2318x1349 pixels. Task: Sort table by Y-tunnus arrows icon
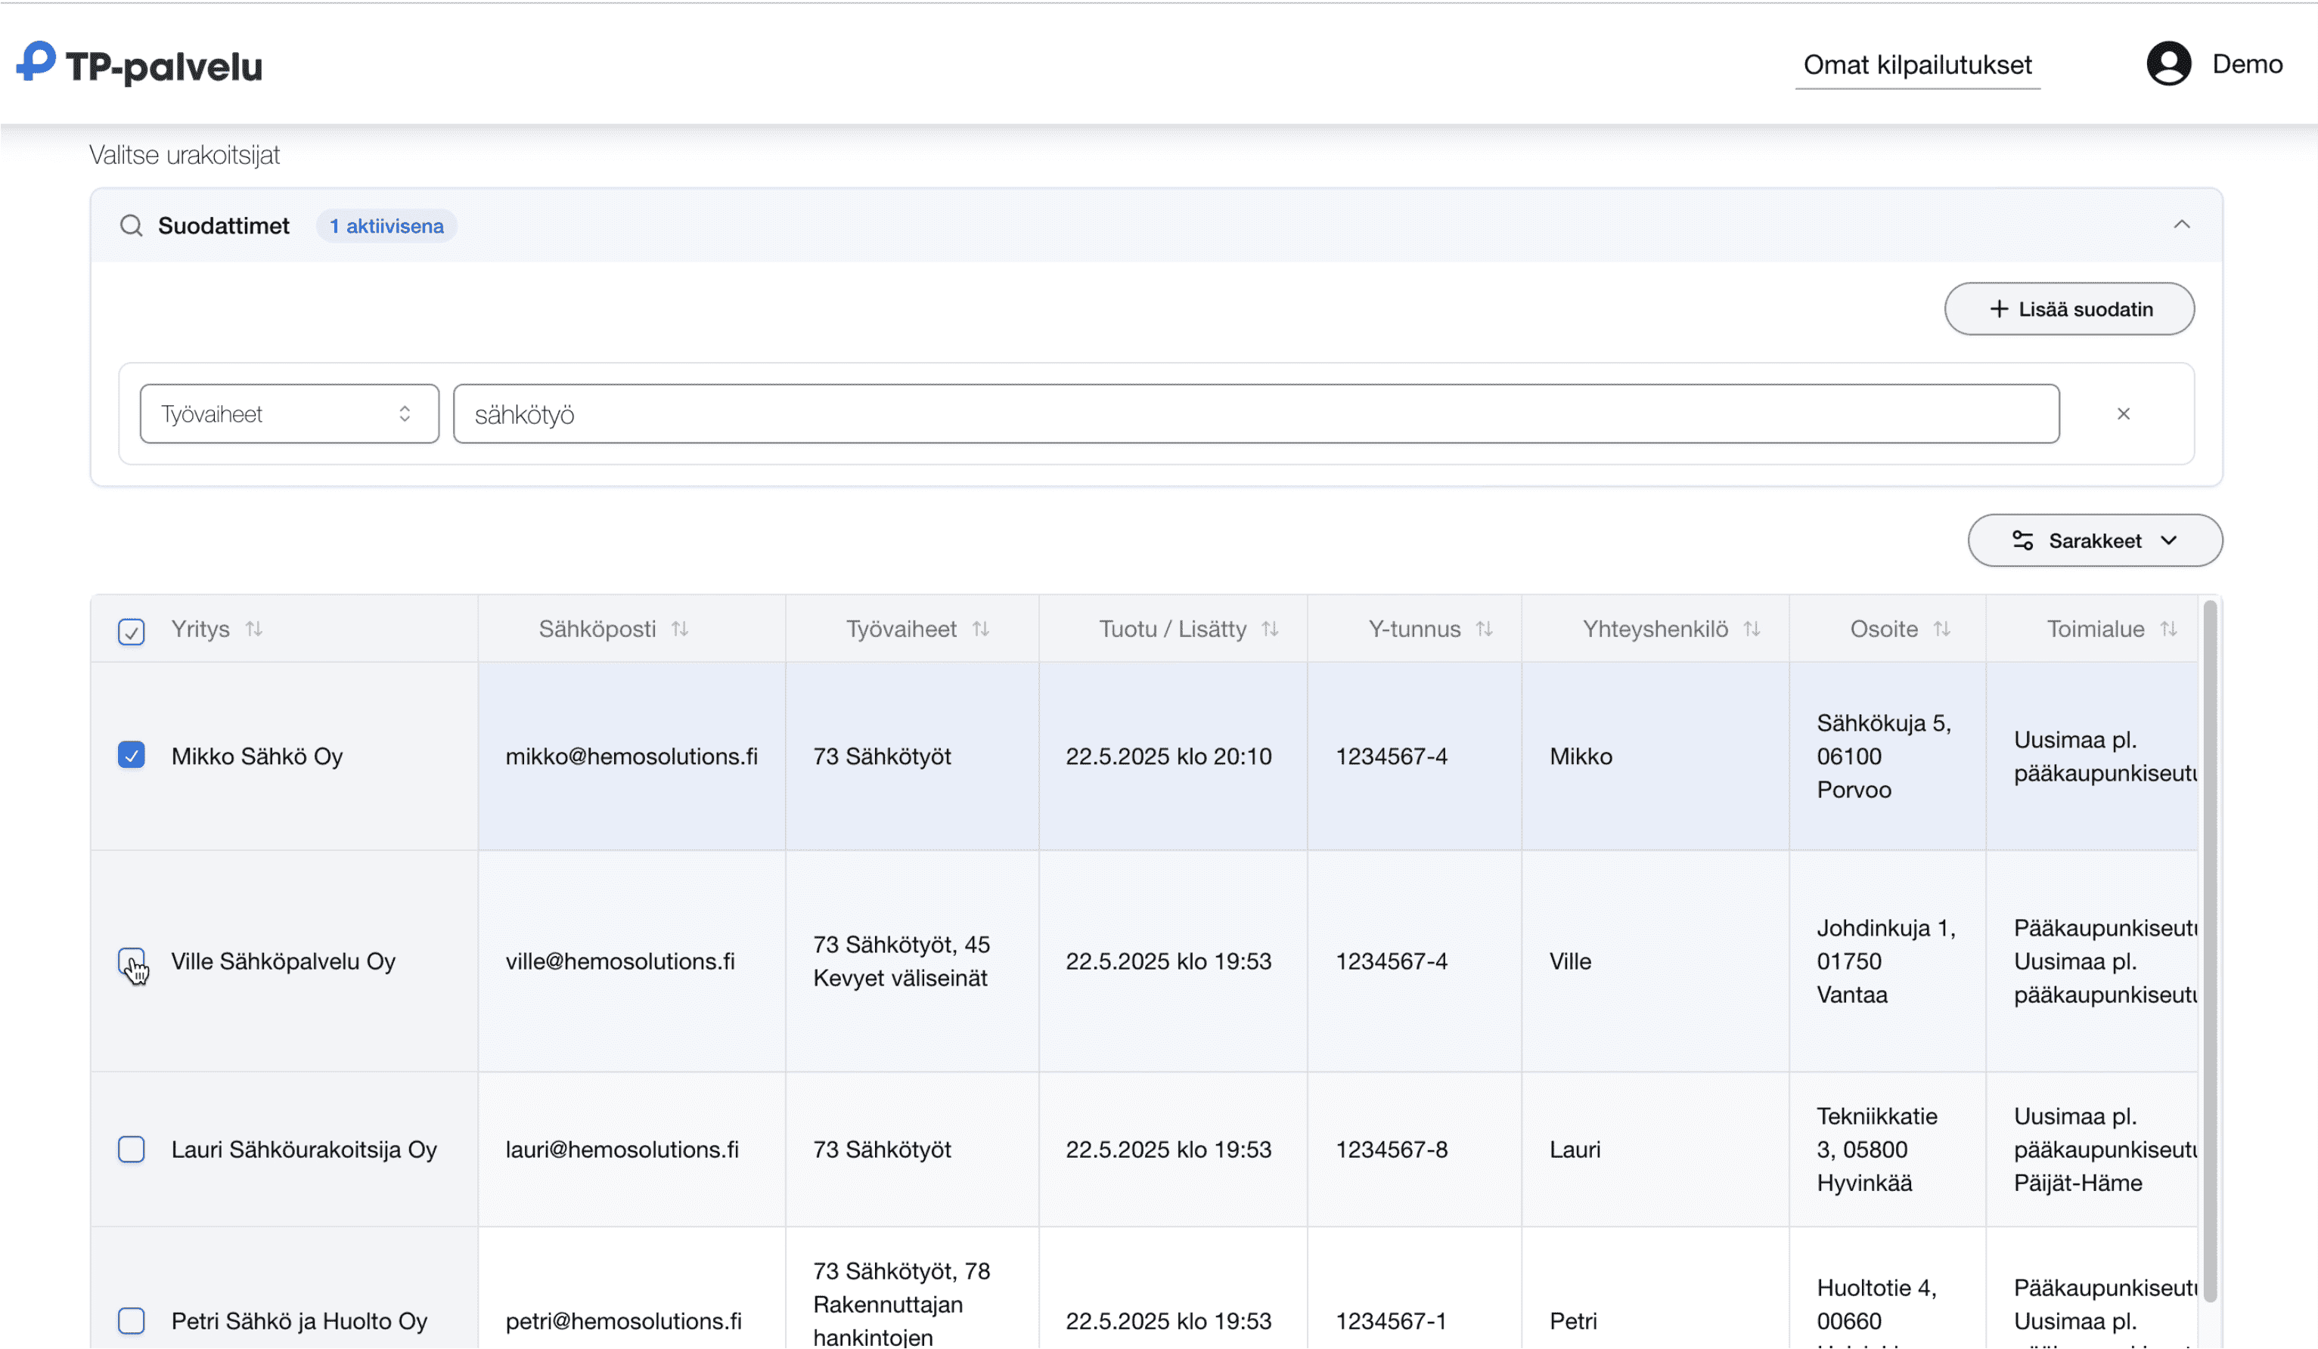click(1484, 630)
